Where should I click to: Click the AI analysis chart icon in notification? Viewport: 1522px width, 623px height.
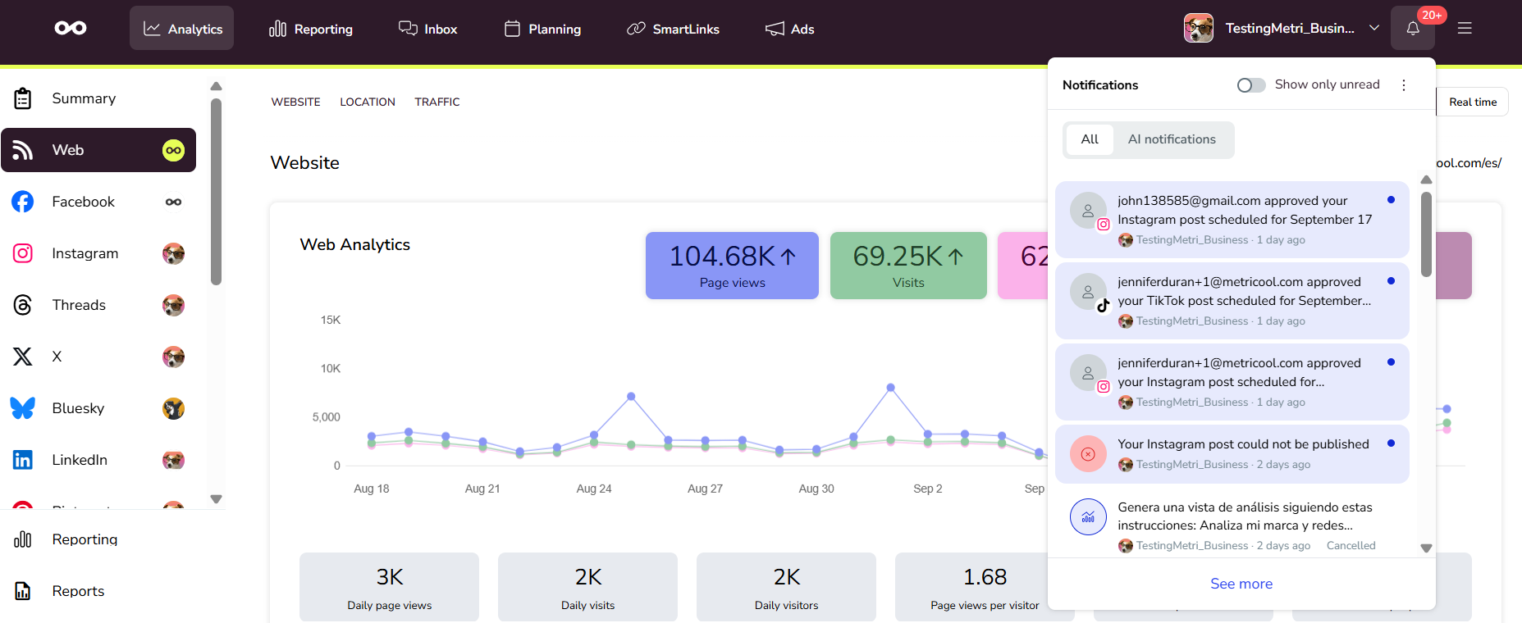pyautogui.click(x=1088, y=517)
